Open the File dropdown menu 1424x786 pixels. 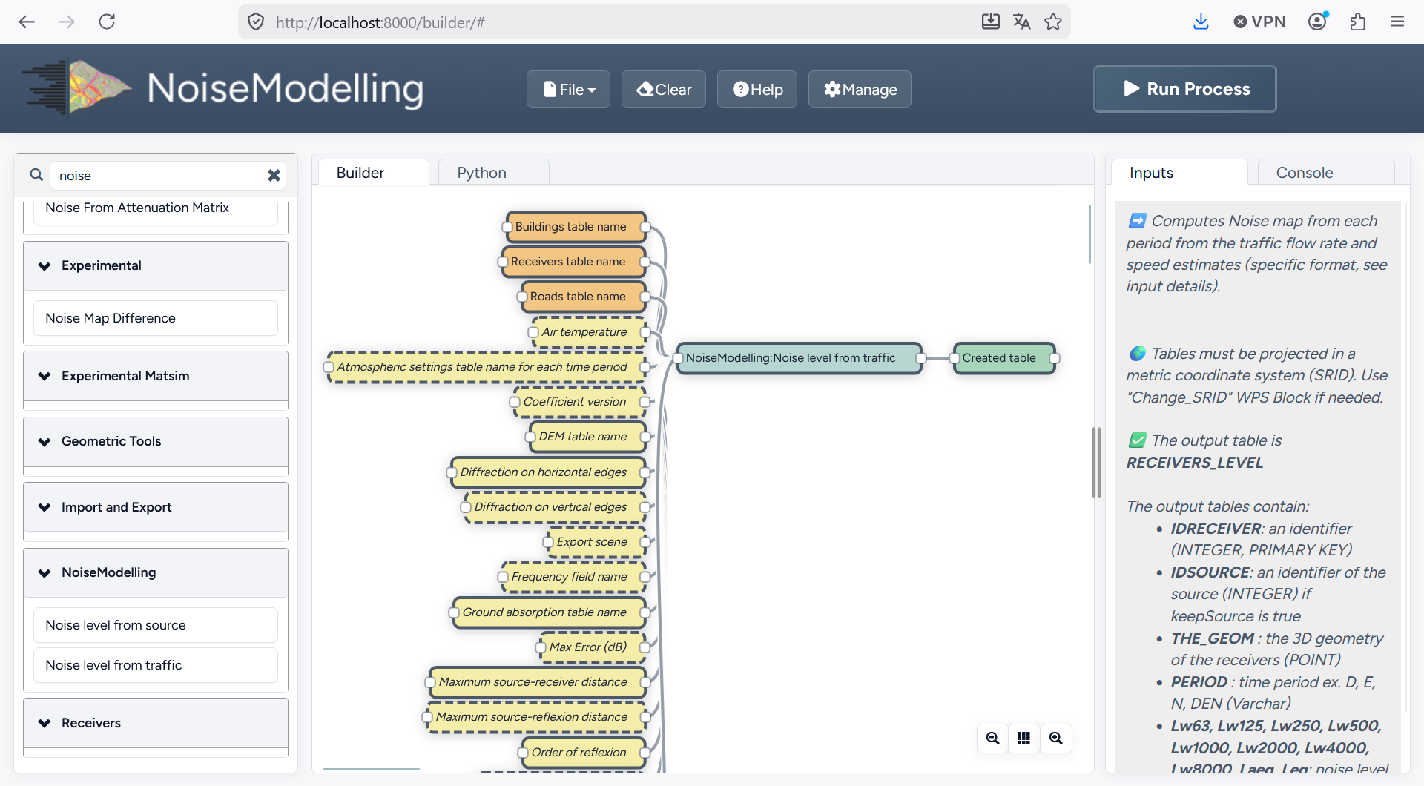[569, 89]
